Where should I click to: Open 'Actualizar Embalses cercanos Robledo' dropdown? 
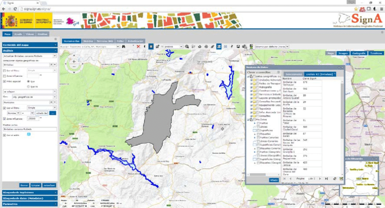click(x=54, y=56)
